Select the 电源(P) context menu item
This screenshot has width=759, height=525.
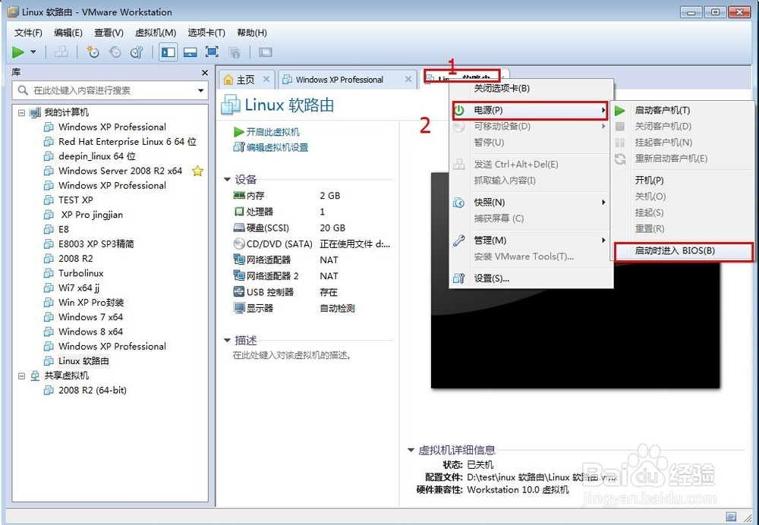tap(531, 110)
